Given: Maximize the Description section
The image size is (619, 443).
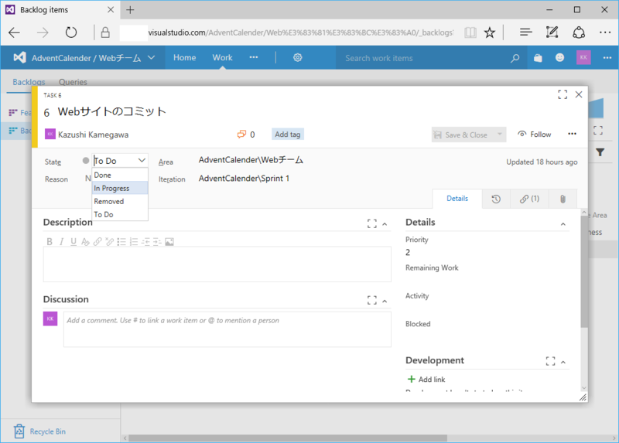Looking at the screenshot, I should point(372,223).
